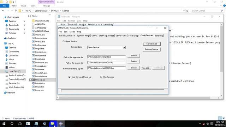
Task: Expand the Explorer ribbon chevron
Action: tap(221, 6)
